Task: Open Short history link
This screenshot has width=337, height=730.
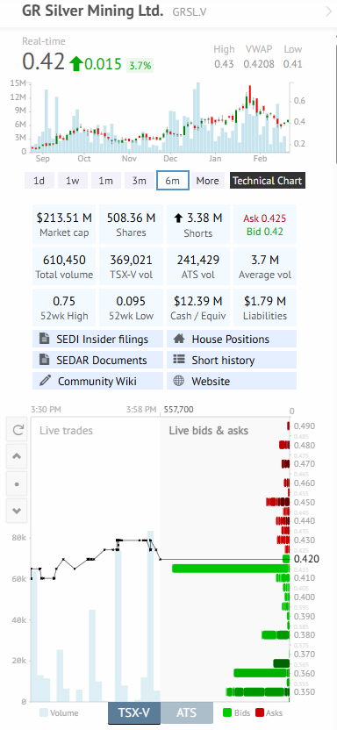Action: 232,361
